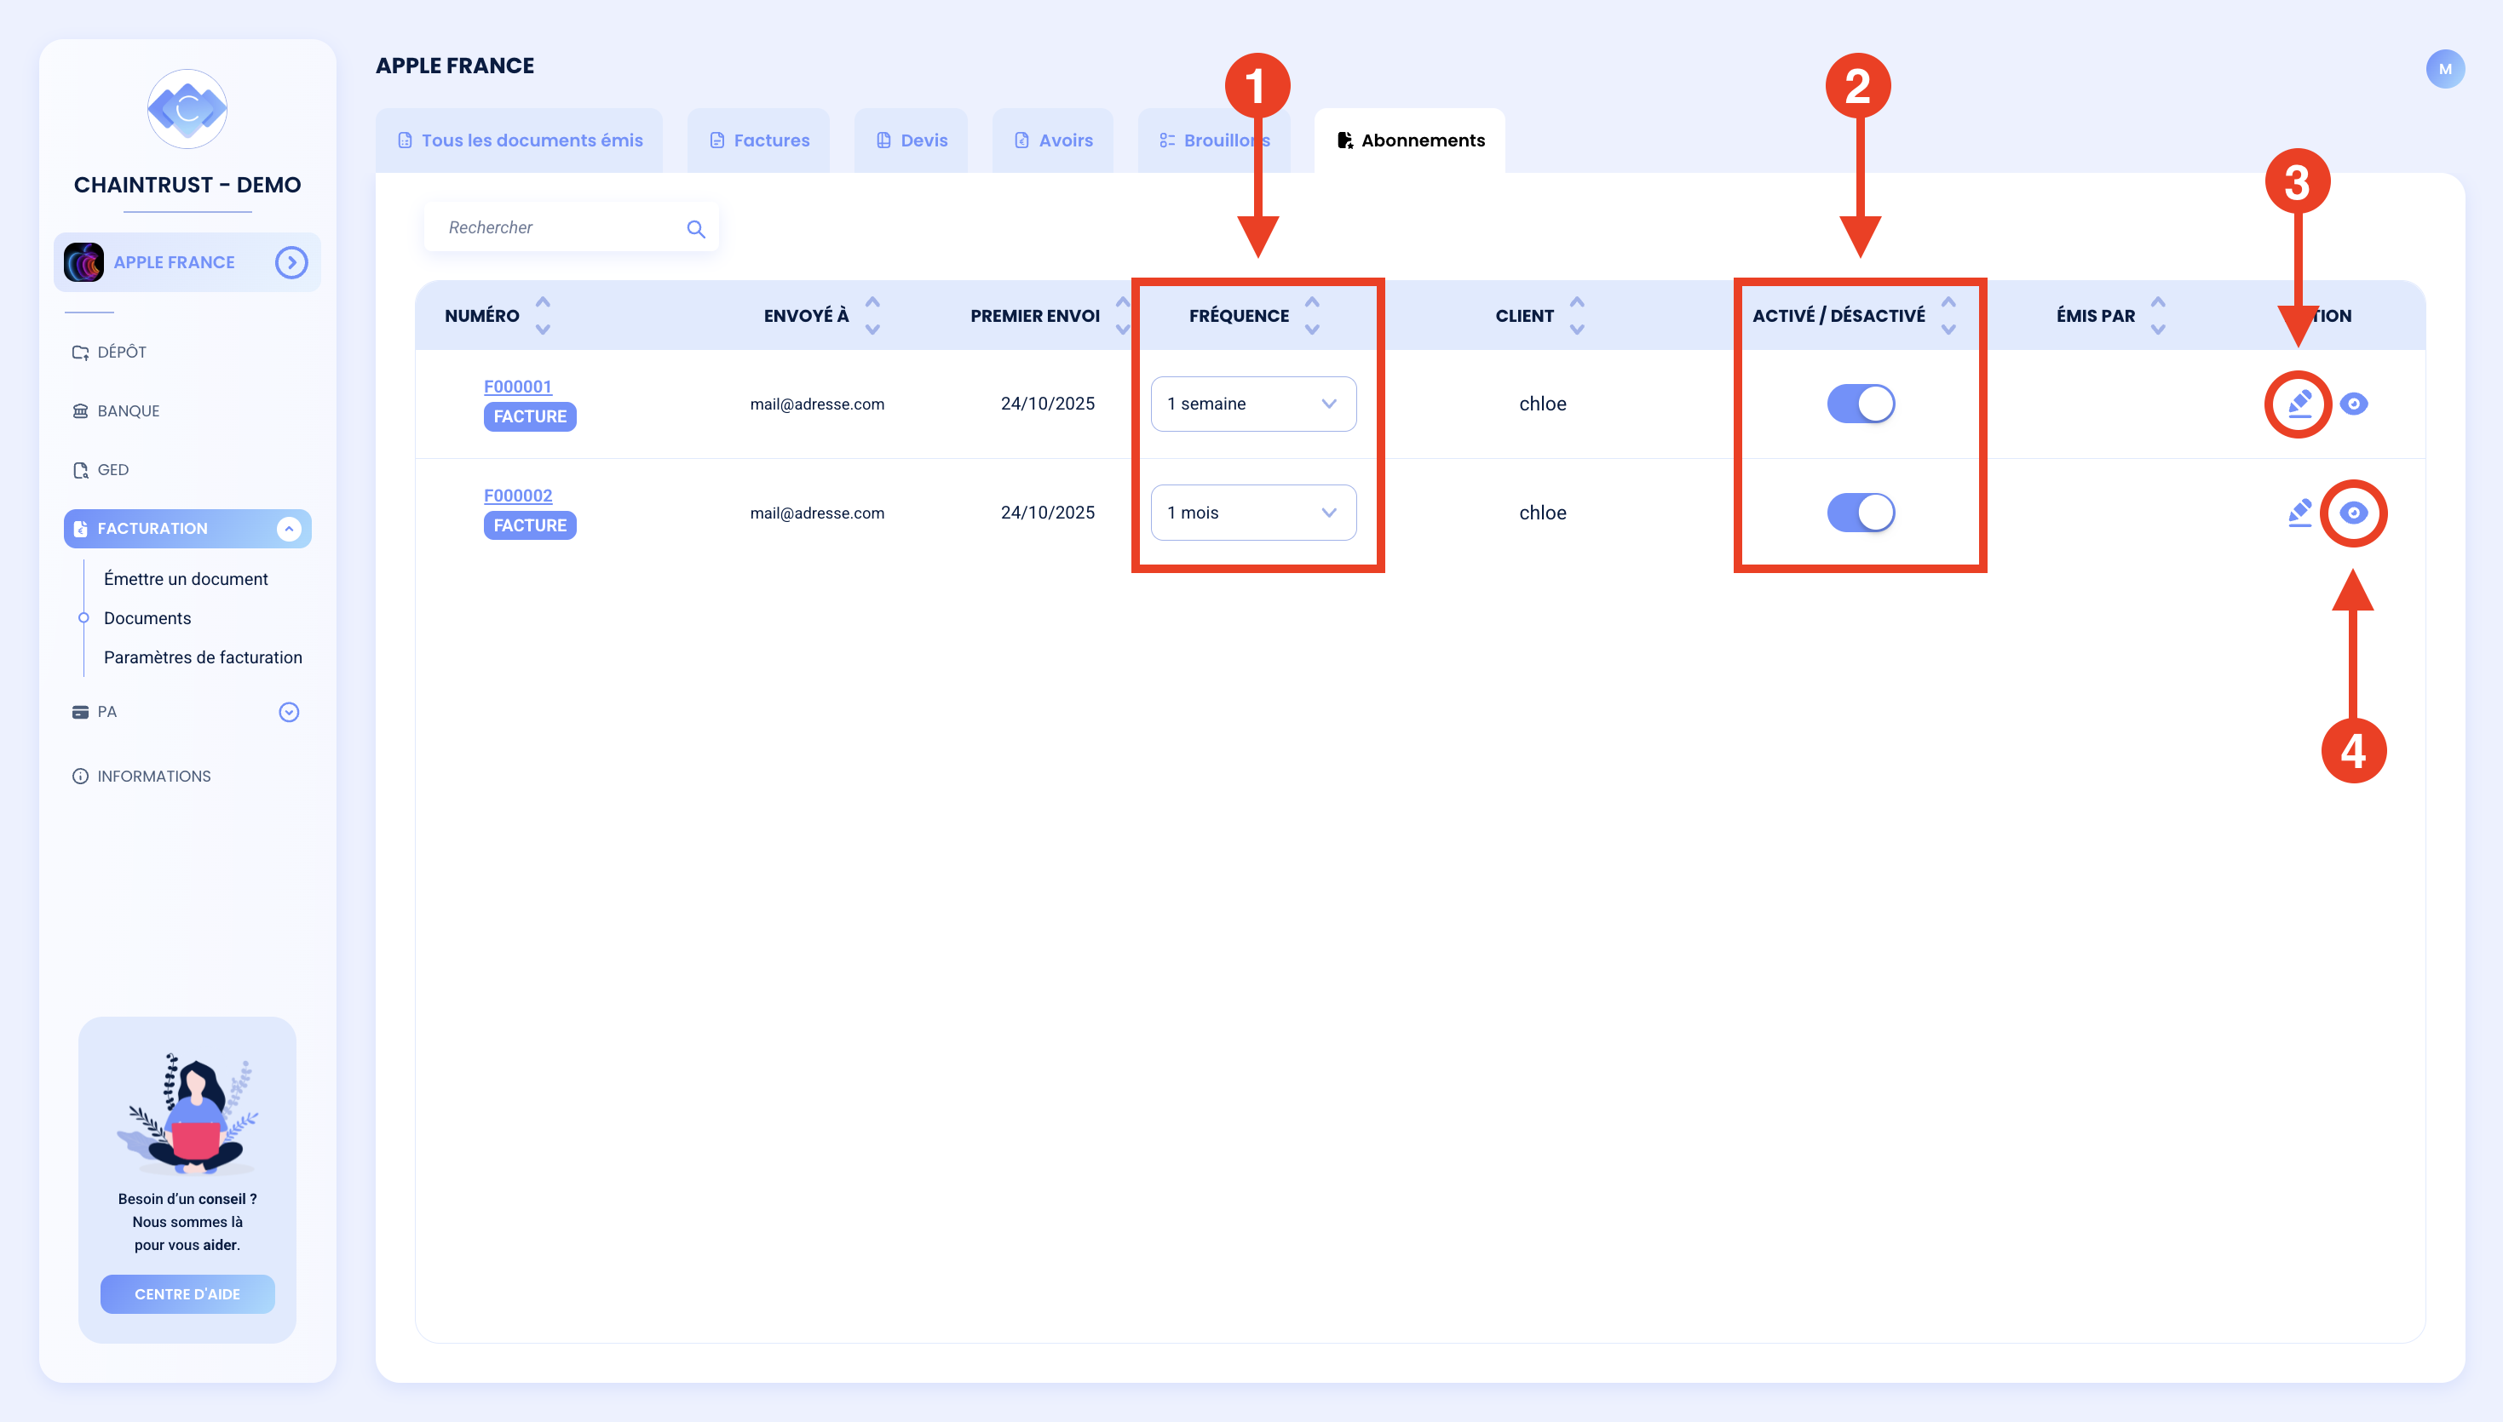Viewport: 2503px width, 1422px height.
Task: Click date 24/10/2025 in row F000001
Action: 1047,404
